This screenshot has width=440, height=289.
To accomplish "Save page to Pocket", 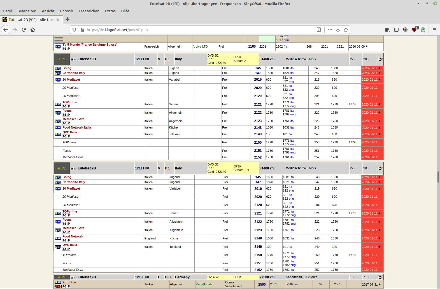I will [x=338, y=30].
